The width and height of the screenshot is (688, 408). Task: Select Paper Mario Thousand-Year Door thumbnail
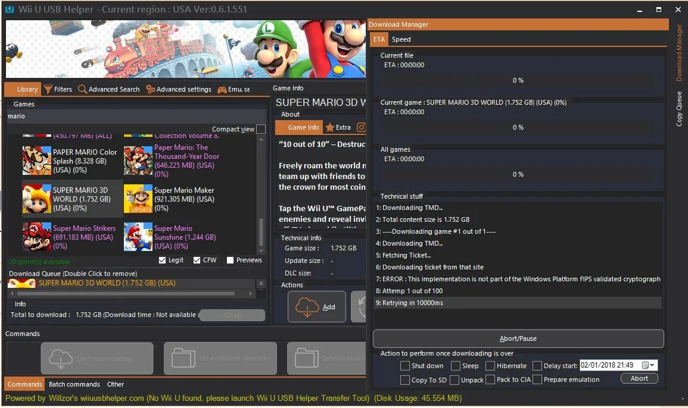point(138,161)
